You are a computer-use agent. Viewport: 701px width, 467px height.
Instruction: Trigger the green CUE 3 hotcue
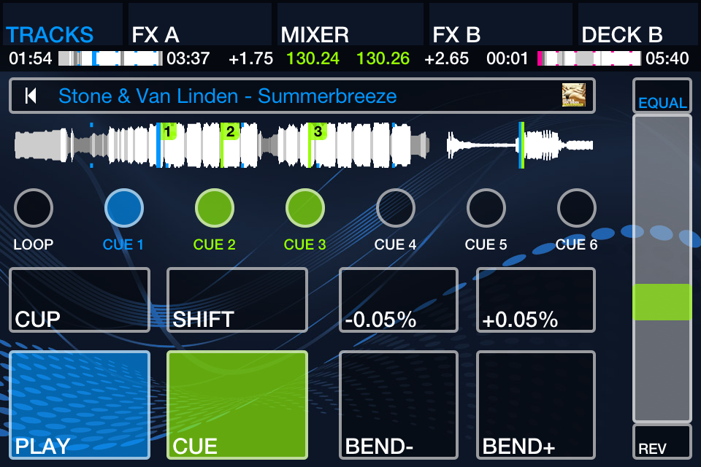[305, 208]
